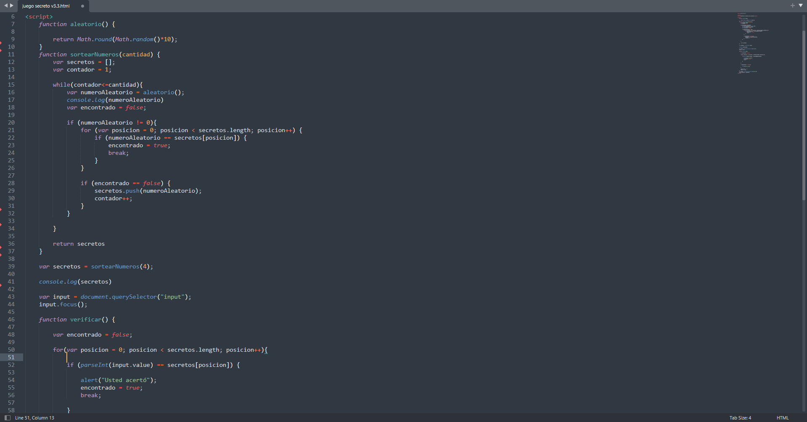Click 'function sortearNumeros' on line 11
807x422 pixels.
click(79, 54)
